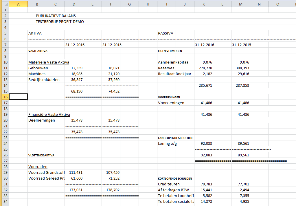Select row 16 header

[5, 97]
